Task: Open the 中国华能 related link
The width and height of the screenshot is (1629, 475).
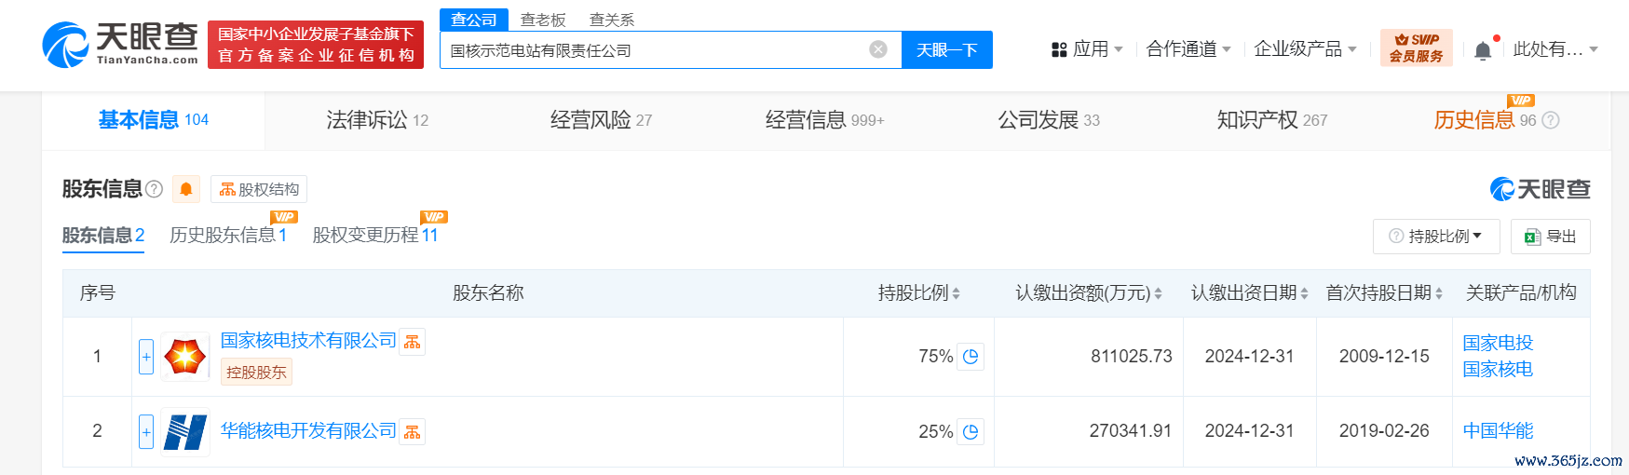Action: pos(1498,431)
